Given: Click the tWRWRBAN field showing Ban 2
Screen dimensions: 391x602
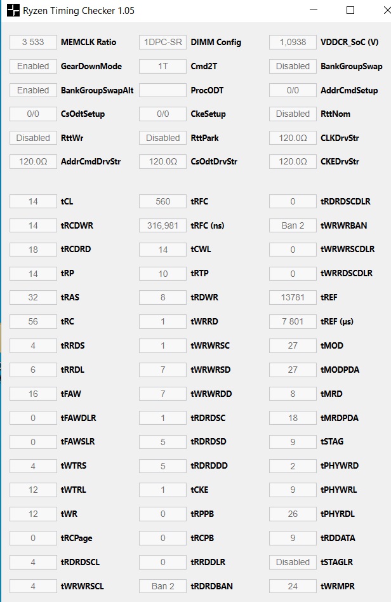Looking at the screenshot, I should (x=293, y=225).
